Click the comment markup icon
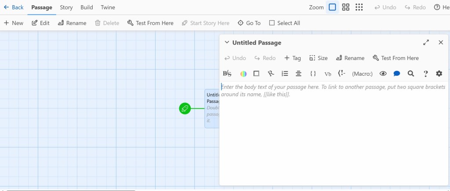The height and width of the screenshot is (191, 450). point(341,74)
